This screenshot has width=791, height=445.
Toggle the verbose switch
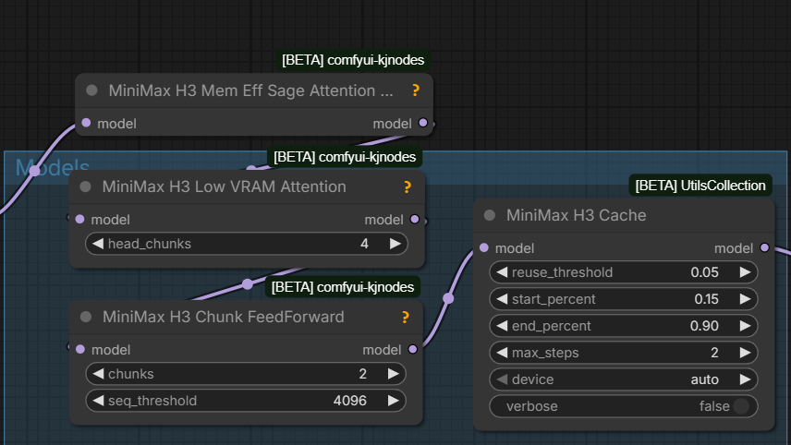pos(741,406)
